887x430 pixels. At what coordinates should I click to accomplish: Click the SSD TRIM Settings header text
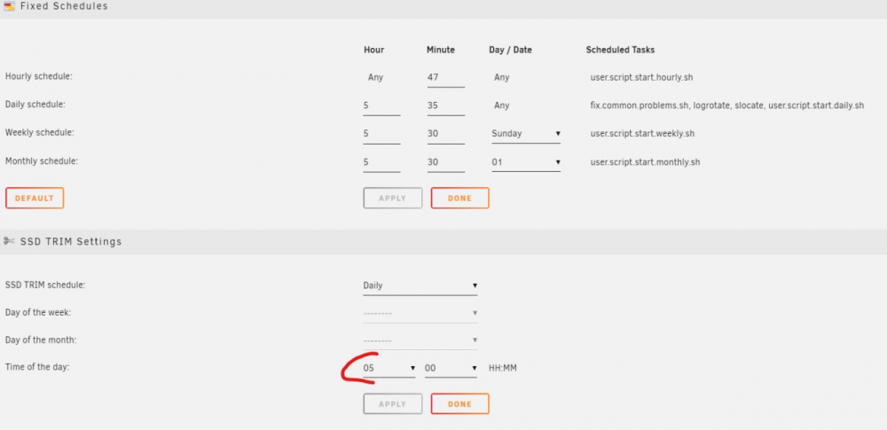(x=71, y=241)
